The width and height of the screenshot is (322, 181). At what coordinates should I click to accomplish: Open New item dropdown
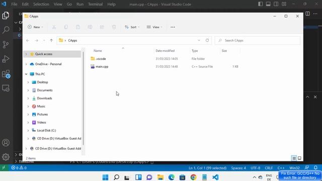[35, 27]
